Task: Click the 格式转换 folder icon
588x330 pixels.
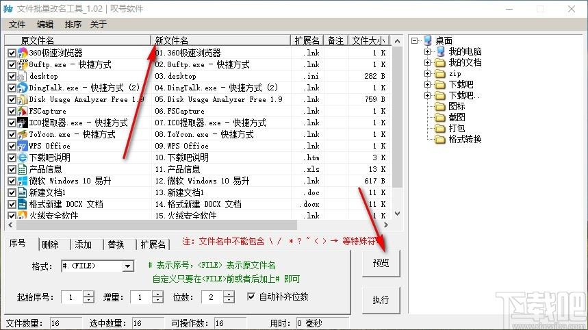Action: coord(440,140)
